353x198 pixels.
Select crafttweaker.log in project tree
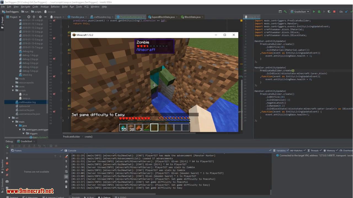[x=27, y=102]
